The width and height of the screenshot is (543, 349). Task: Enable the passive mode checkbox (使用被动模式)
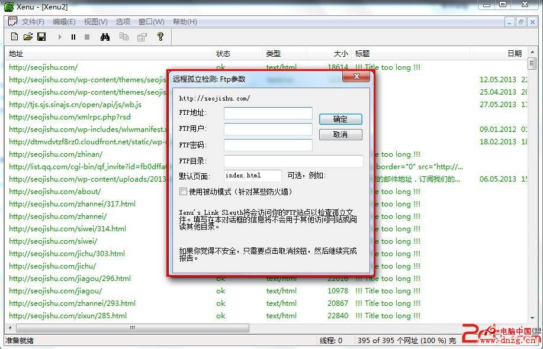pyautogui.click(x=183, y=192)
